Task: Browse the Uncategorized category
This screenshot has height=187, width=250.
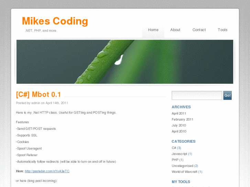Action: (x=182, y=166)
